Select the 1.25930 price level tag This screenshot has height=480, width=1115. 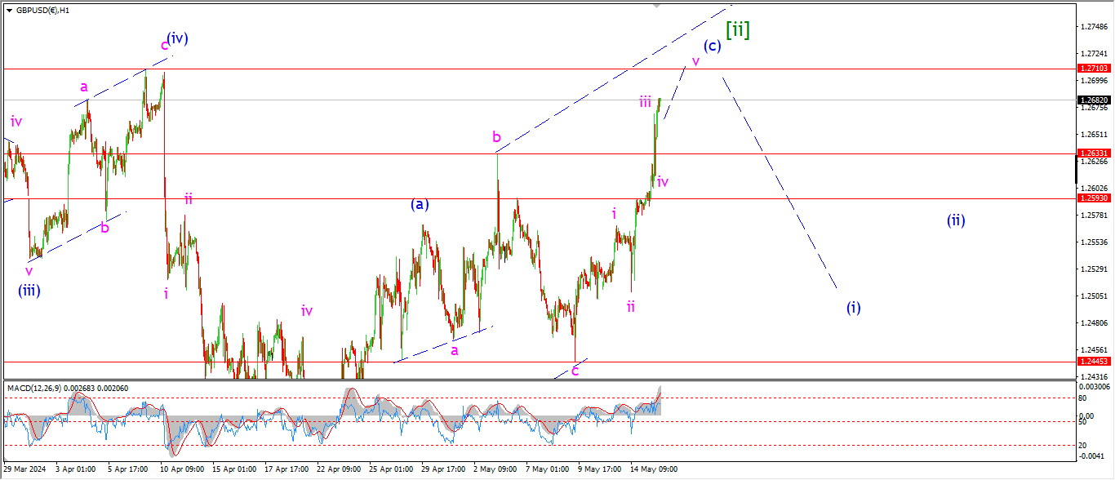pos(1092,198)
